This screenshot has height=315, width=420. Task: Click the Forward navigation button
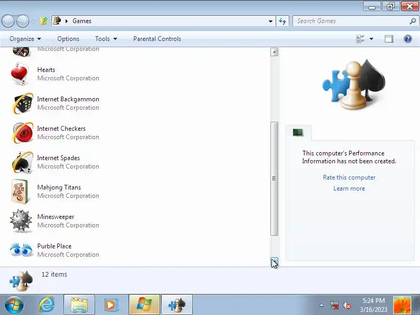23,21
